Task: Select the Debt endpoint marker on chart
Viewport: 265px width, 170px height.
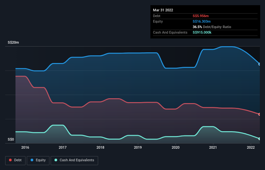Action: click(x=260, y=114)
